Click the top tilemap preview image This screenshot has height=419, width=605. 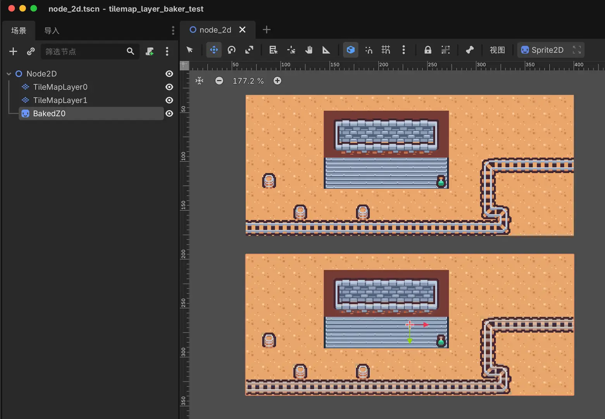(410, 165)
